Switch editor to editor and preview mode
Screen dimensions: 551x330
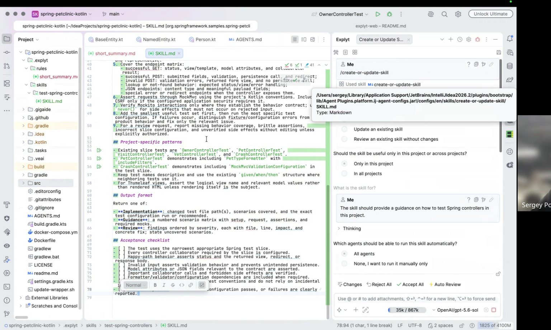[x=304, y=39]
